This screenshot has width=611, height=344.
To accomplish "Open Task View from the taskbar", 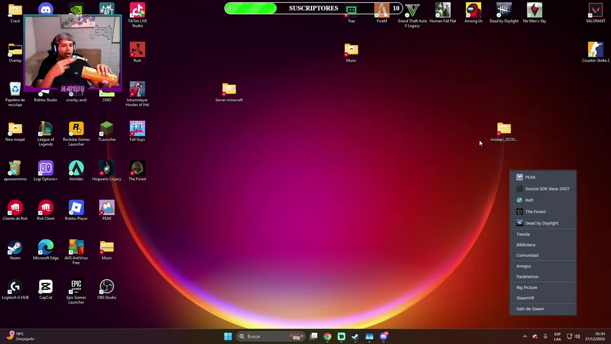I will [314, 336].
